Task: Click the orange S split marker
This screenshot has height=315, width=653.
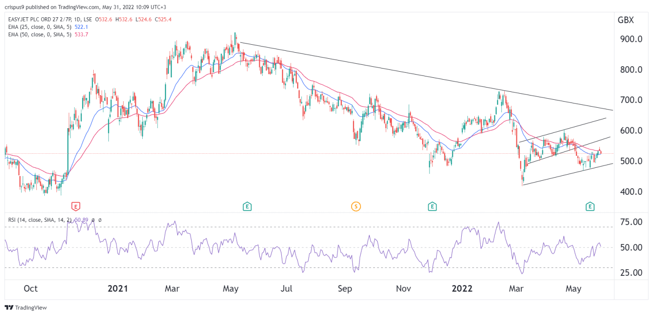Action: 356,206
